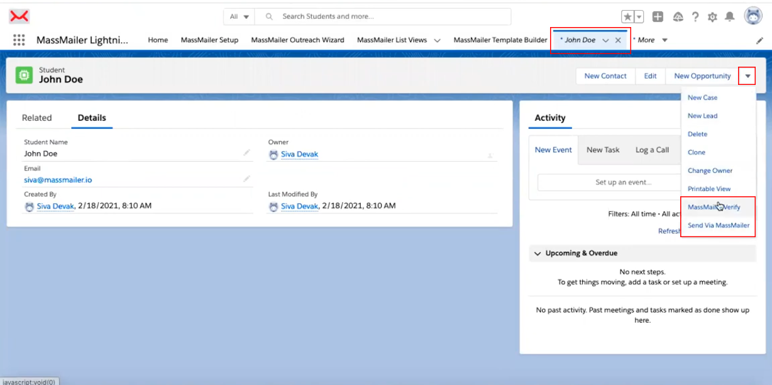Click the New Opportunity button

(x=702, y=76)
